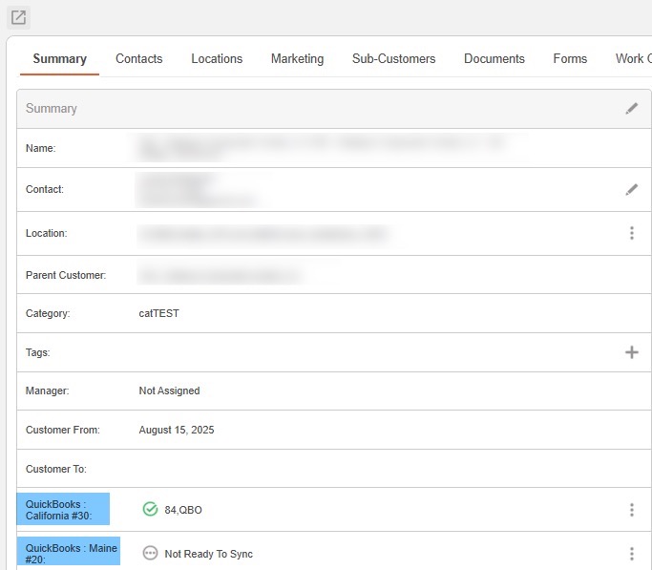The image size is (652, 570).
Task: Edit the Contact row using pencil icon
Action: (631, 190)
